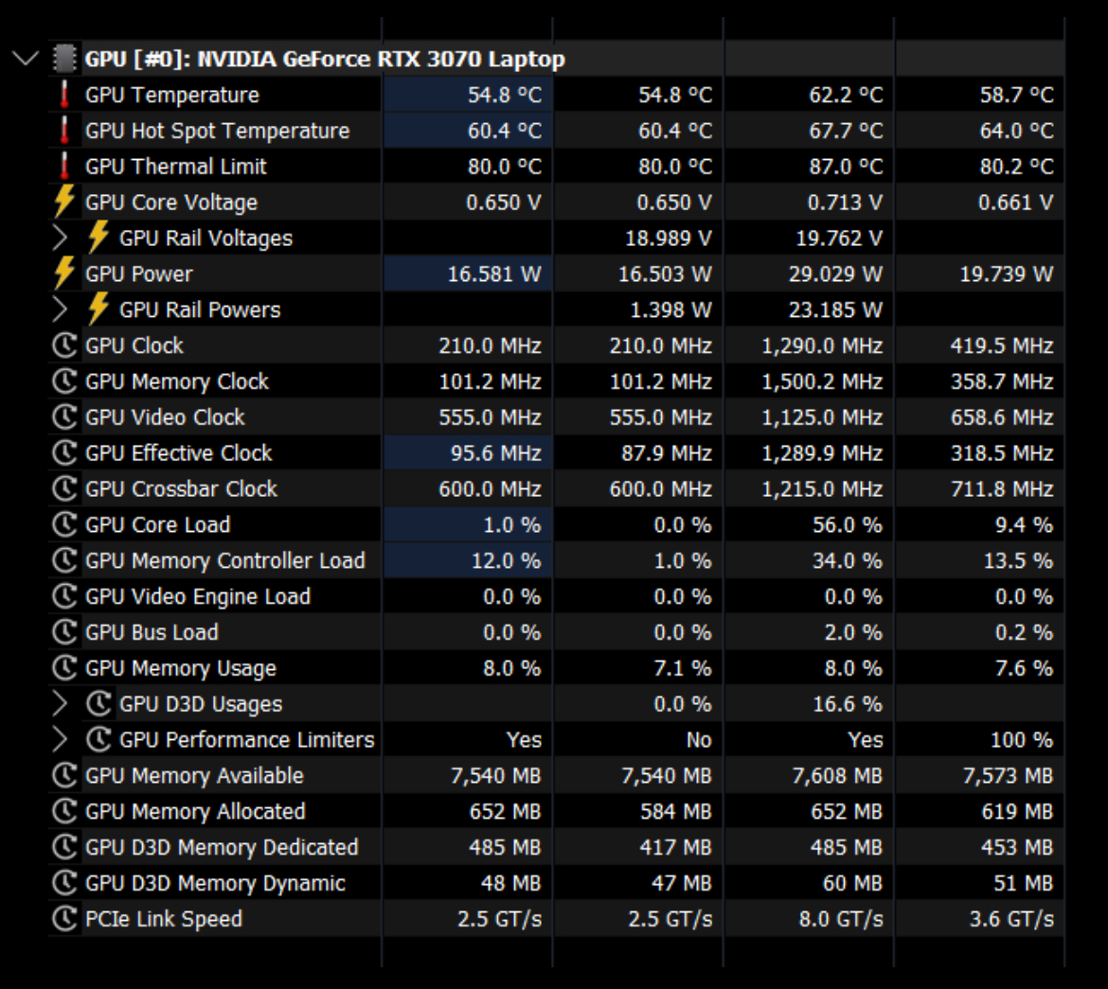Viewport: 1108px width, 989px height.
Task: Expand the GPU Performance Limiters group
Action: [60, 740]
